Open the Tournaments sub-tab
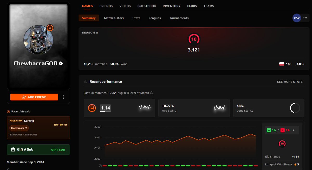 [x=179, y=18]
